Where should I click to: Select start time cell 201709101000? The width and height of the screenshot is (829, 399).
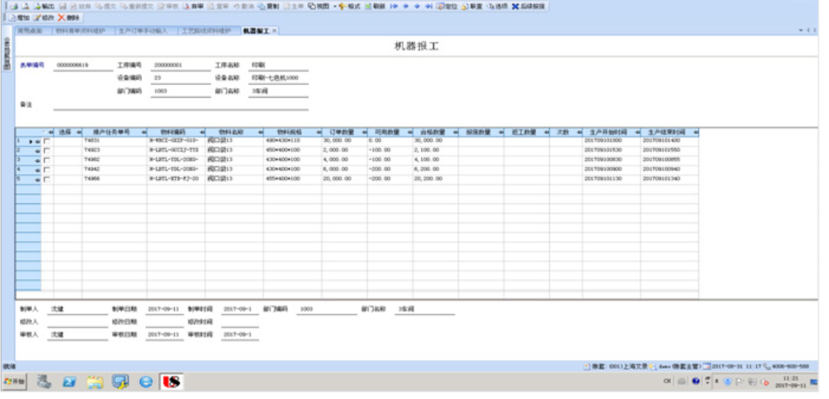pyautogui.click(x=612, y=140)
